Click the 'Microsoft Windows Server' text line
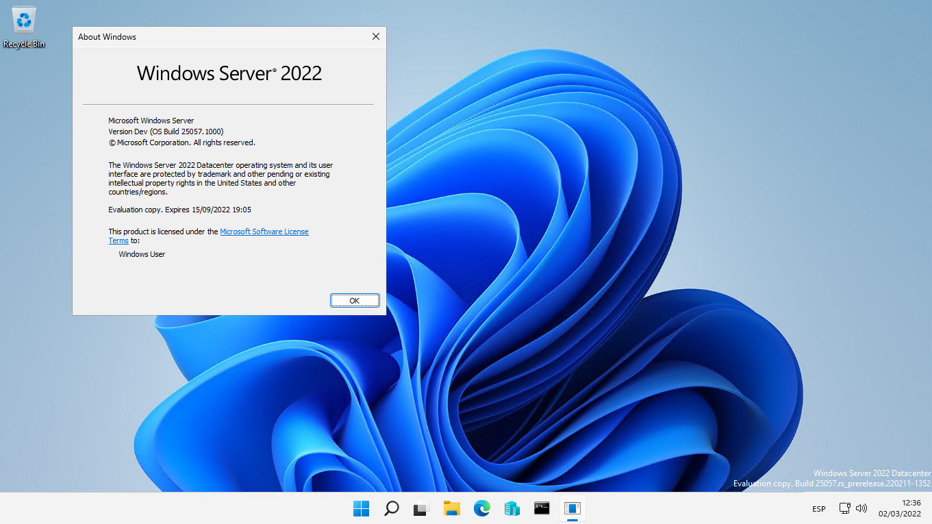 coord(151,121)
